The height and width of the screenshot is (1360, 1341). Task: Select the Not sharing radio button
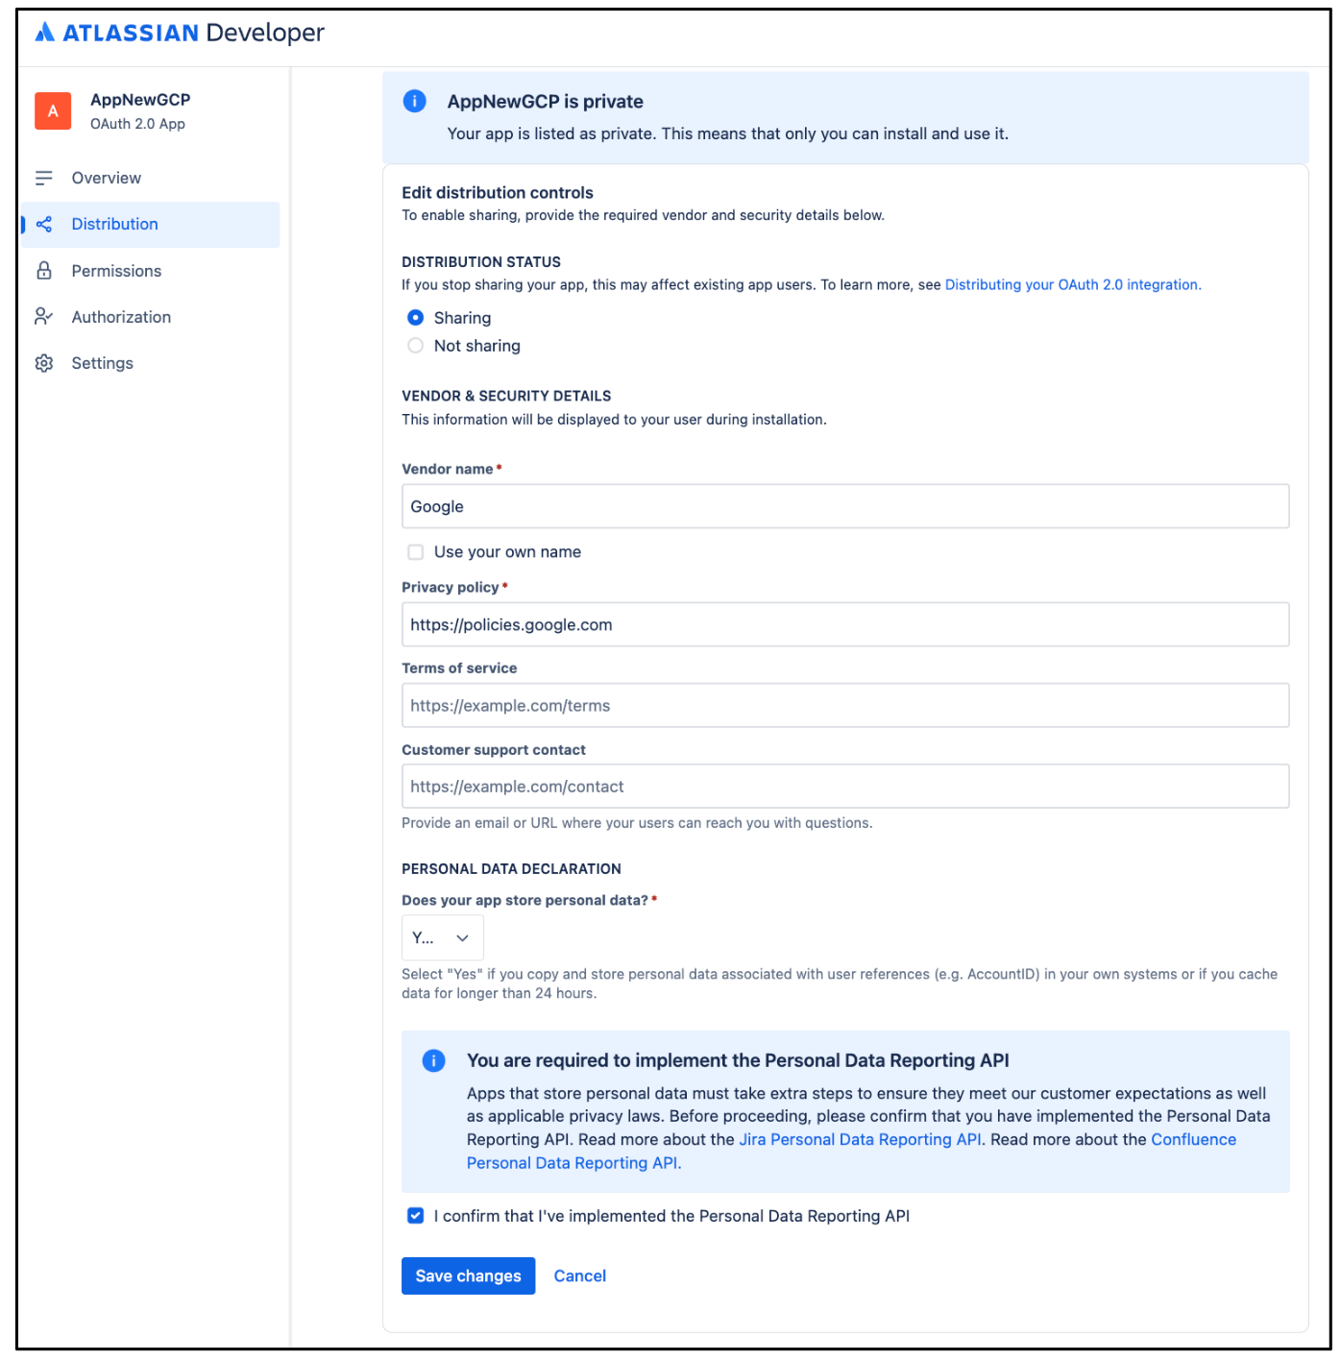click(x=416, y=346)
